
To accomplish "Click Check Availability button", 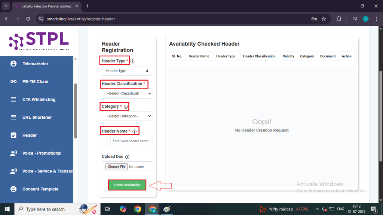I will point(127,185).
